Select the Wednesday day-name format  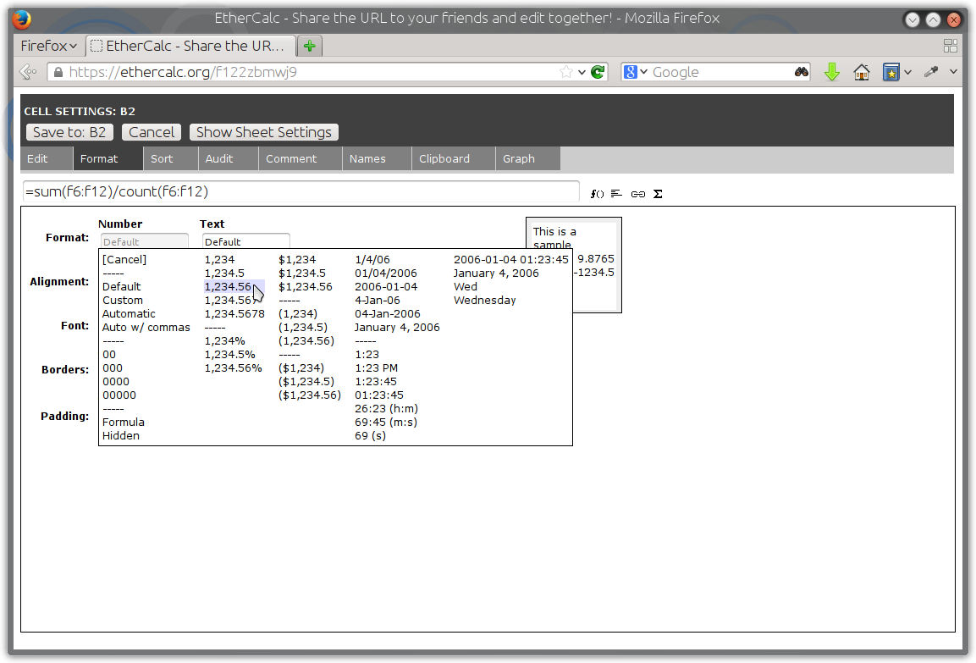pyautogui.click(x=485, y=300)
